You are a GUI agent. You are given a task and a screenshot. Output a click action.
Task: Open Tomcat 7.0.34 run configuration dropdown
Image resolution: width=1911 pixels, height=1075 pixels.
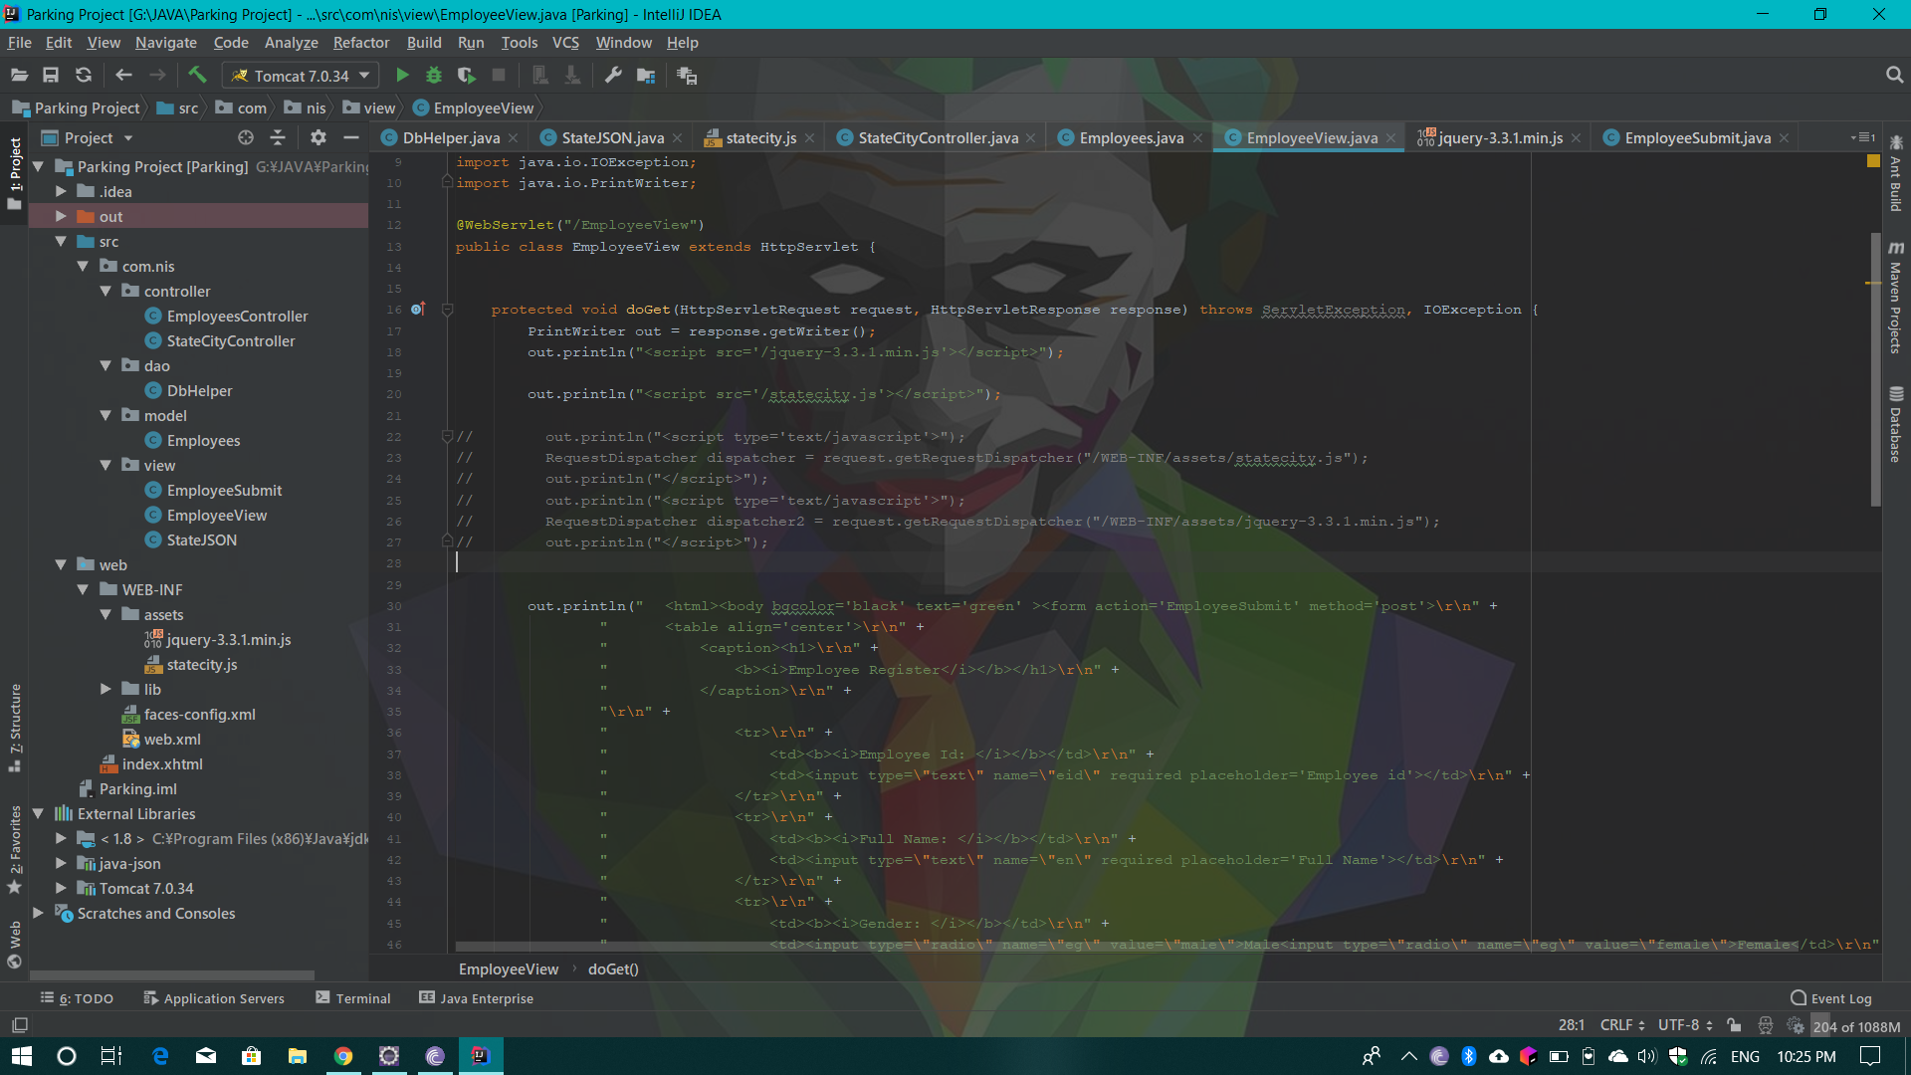pos(302,76)
